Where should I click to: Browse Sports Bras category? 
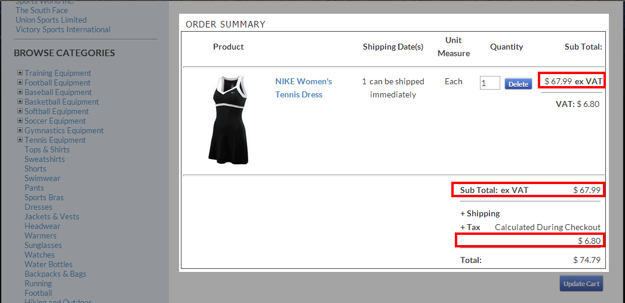44,198
